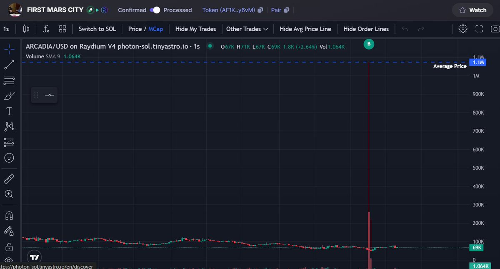Copy the token address AF1K..y6vM
Viewport: 500px width, 269px height.
[x=228, y=10]
